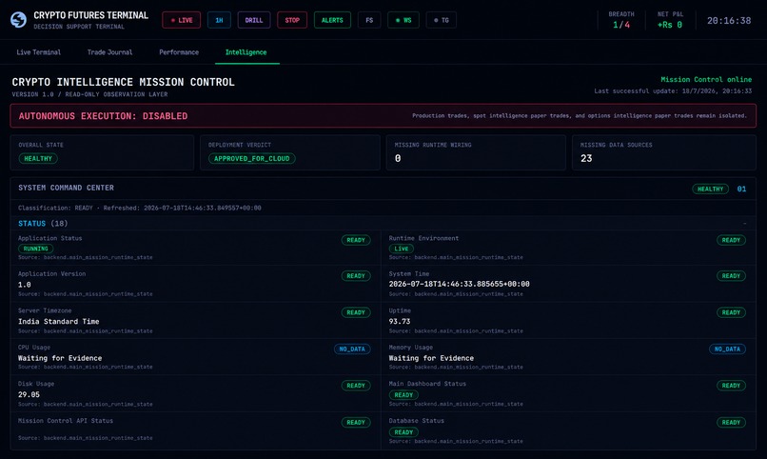Click the STOP button
This screenshot has height=459, width=767.
pos(292,20)
